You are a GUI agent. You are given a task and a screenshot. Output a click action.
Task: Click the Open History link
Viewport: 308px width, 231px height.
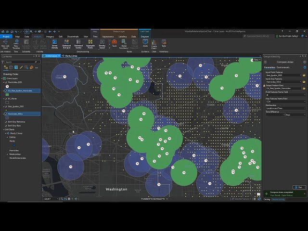pyautogui.click(x=287, y=195)
